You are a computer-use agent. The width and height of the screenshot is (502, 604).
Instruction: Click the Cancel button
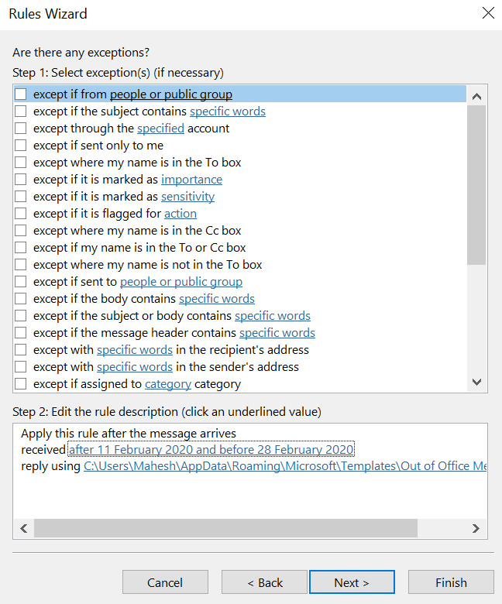click(x=165, y=582)
